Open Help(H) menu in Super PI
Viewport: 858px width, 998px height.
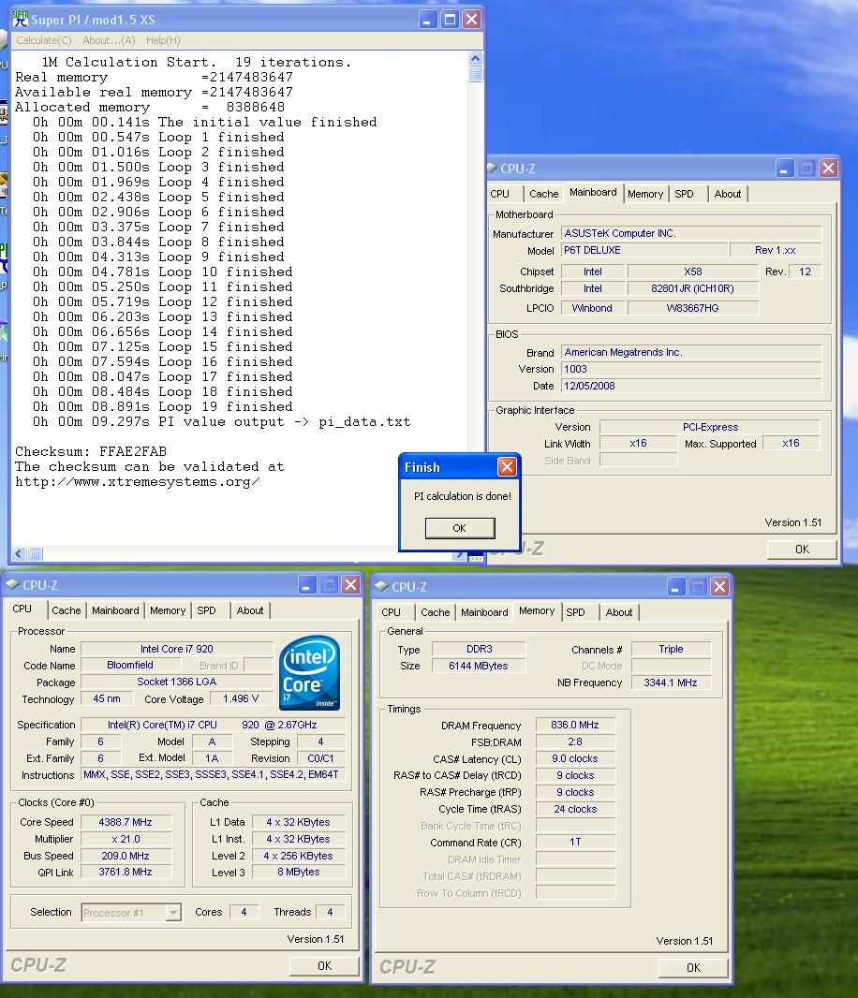(x=163, y=40)
